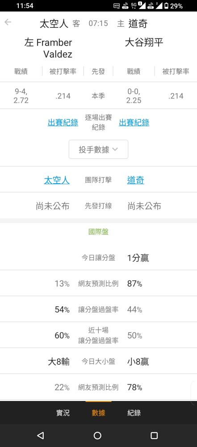Tap the 小8贏 over-under result
197x447 pixels.
point(138,362)
